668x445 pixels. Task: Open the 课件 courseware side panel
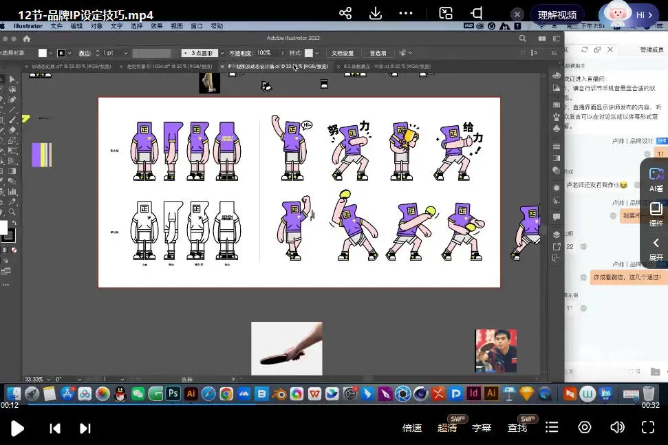(656, 214)
